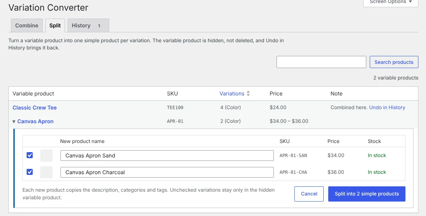Uncheck the Canvas Apron Charcoal checkbox

tap(30, 172)
